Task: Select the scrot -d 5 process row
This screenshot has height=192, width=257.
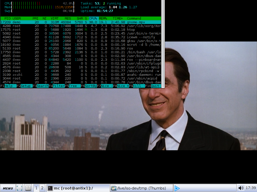Action: point(81,45)
